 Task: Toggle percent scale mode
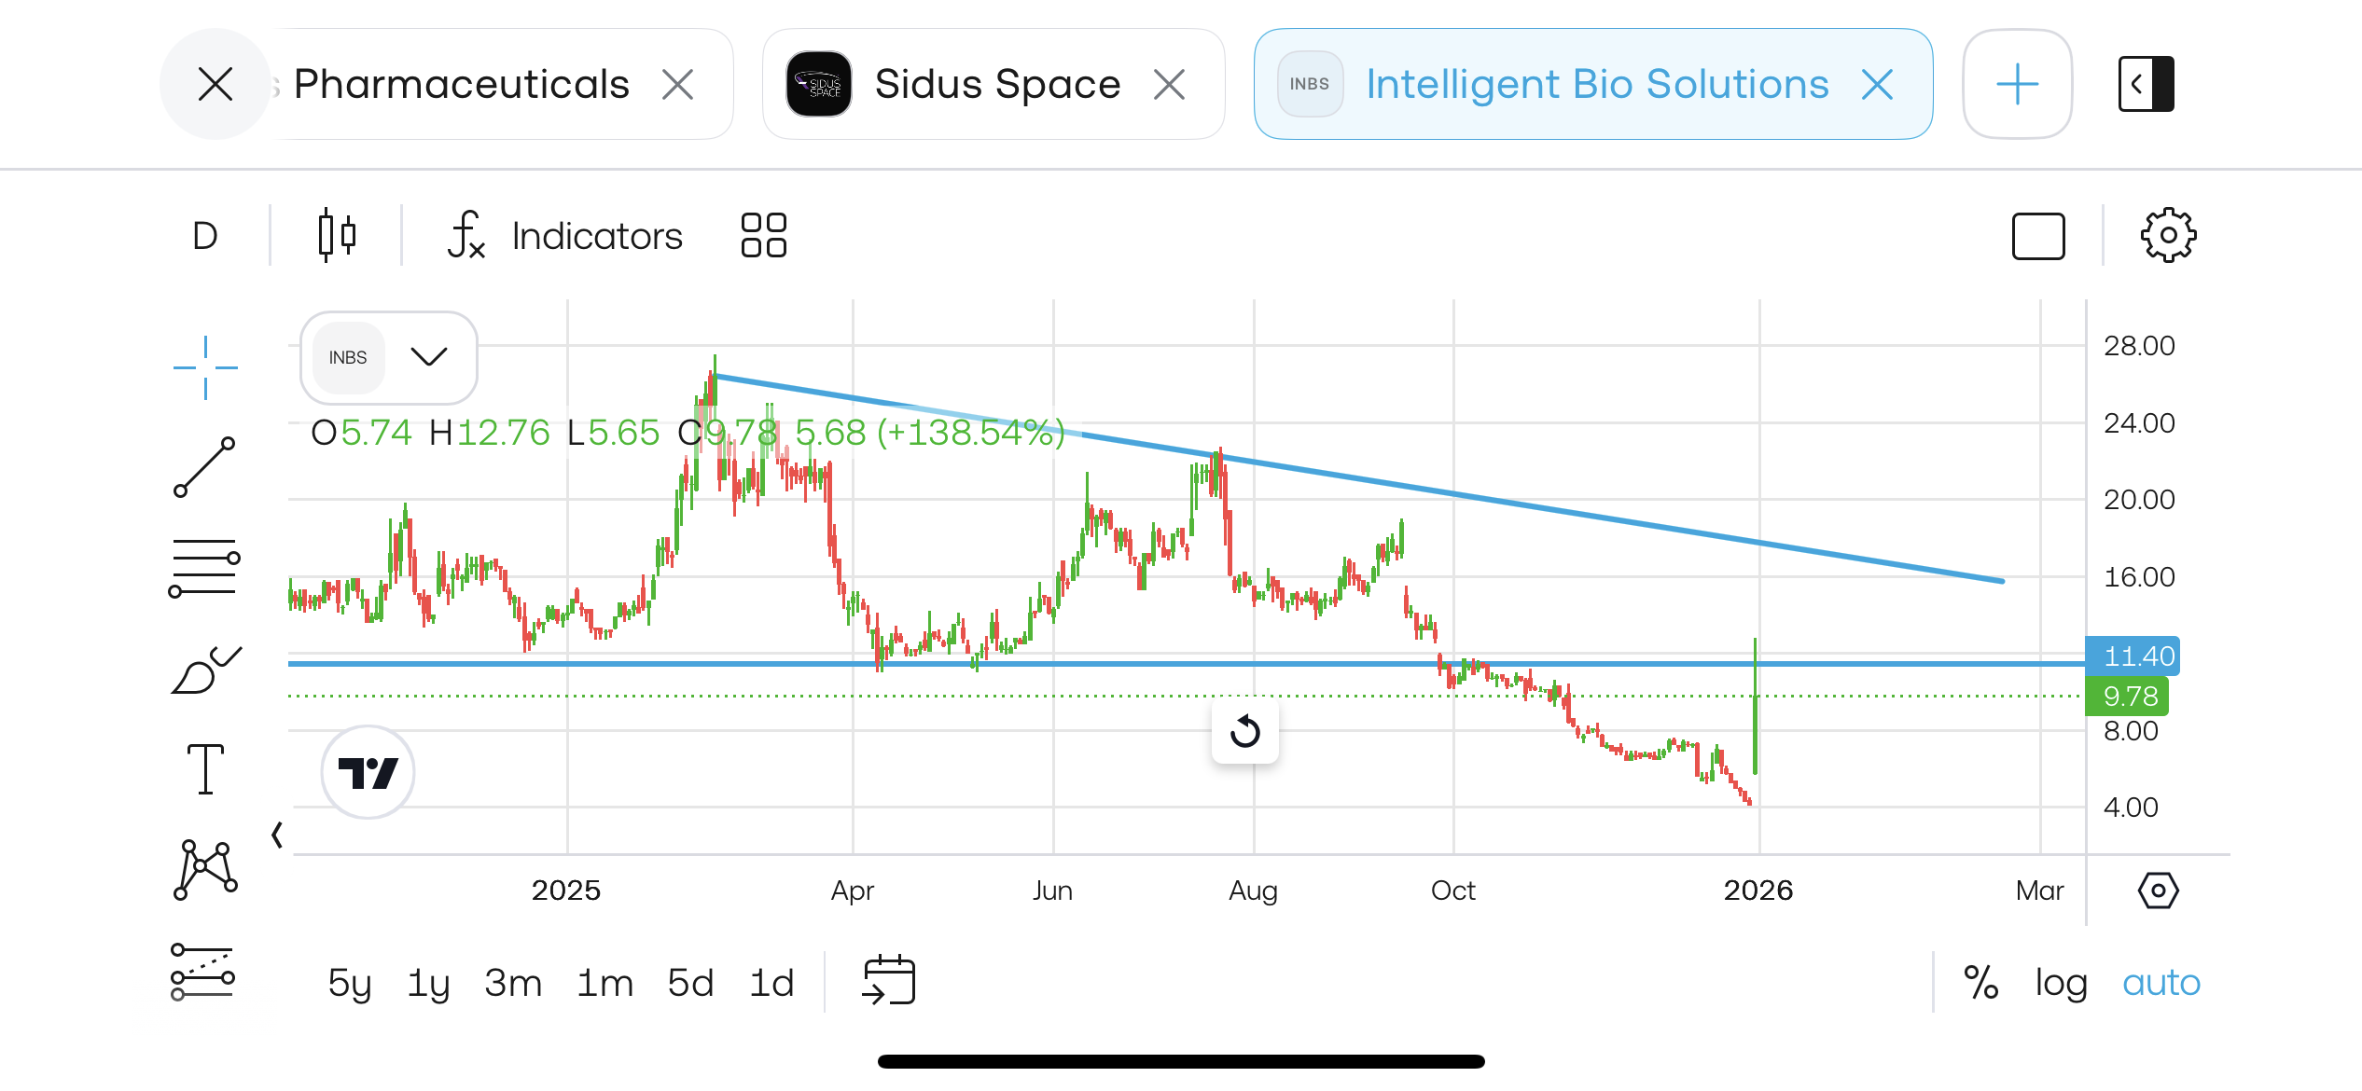(1980, 983)
